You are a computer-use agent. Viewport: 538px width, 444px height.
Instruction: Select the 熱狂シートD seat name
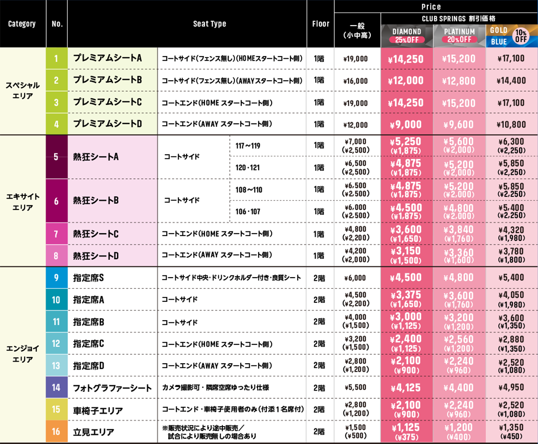95,256
